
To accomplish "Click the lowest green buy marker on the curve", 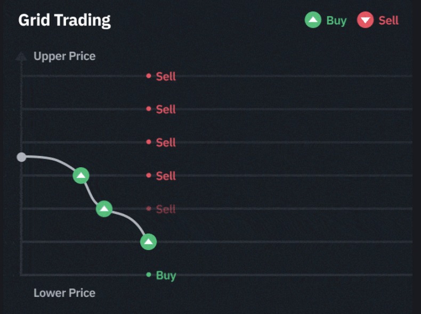I will click(x=149, y=242).
